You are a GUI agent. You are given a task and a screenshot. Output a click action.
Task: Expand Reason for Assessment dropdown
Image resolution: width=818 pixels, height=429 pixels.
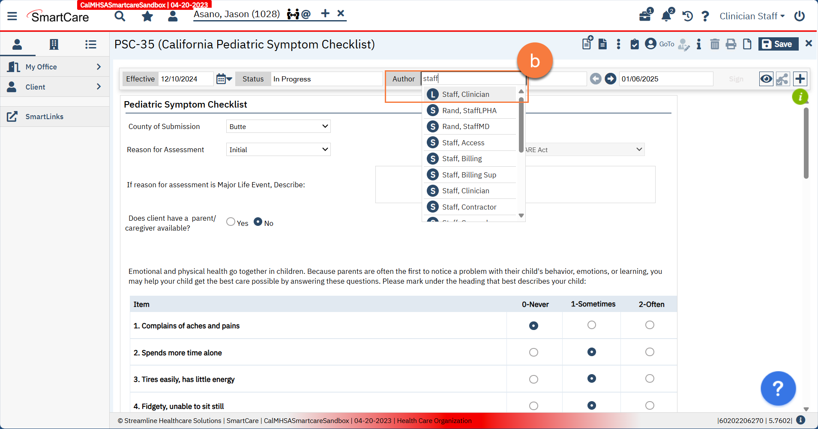278,150
